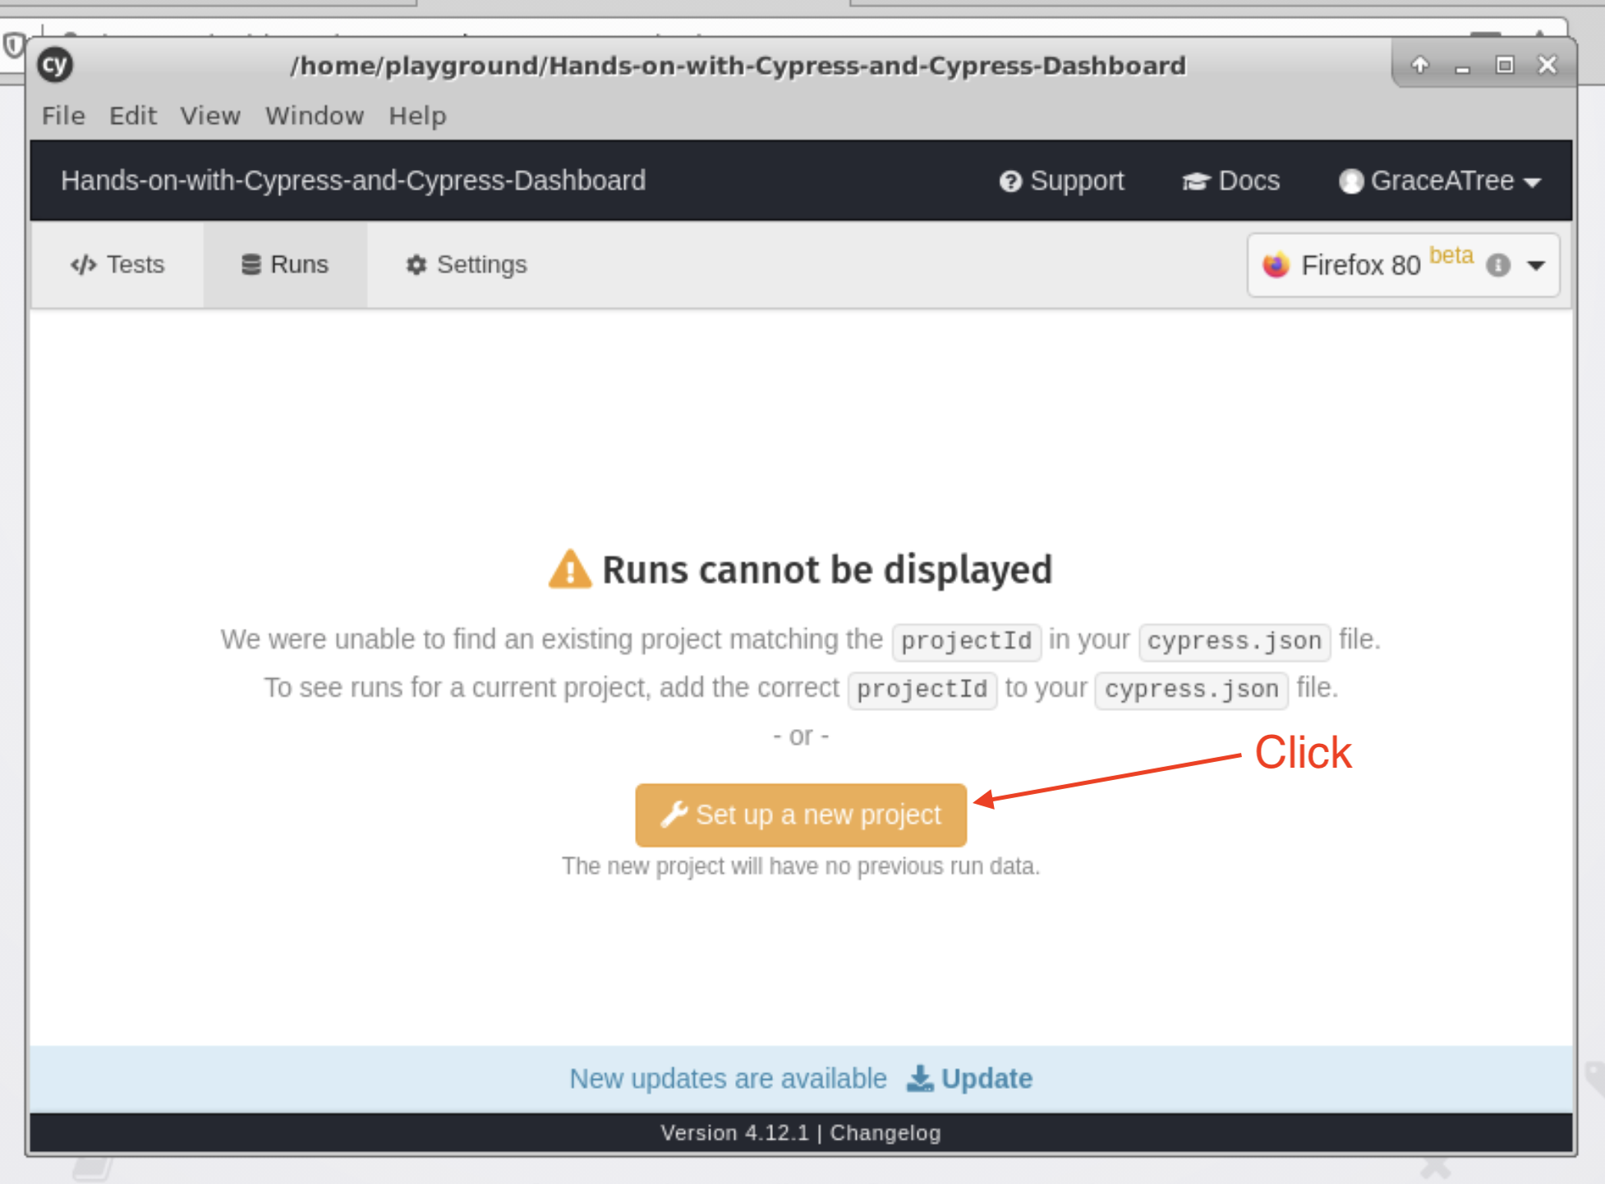Screen dimensions: 1605x1184
Task: Open the Firefox 80 browser selector arrow
Action: [1536, 265]
